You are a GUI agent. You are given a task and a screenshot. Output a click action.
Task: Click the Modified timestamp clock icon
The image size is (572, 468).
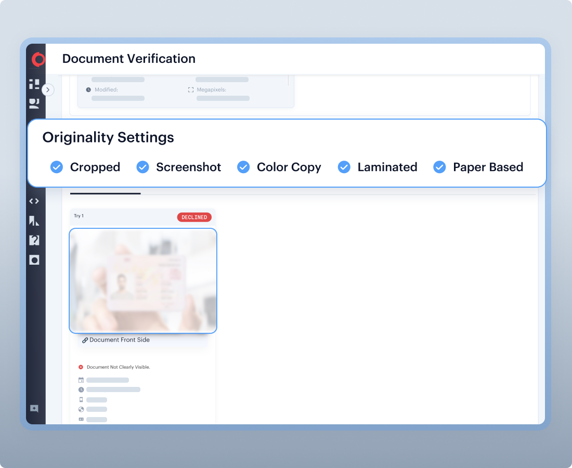coord(88,89)
